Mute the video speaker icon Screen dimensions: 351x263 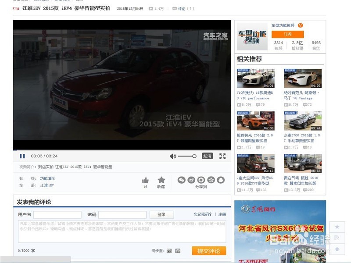tap(173, 156)
